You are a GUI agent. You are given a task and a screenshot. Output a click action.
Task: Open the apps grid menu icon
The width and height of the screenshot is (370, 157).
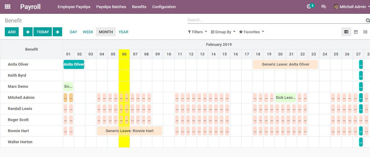pyautogui.click(x=7, y=6)
